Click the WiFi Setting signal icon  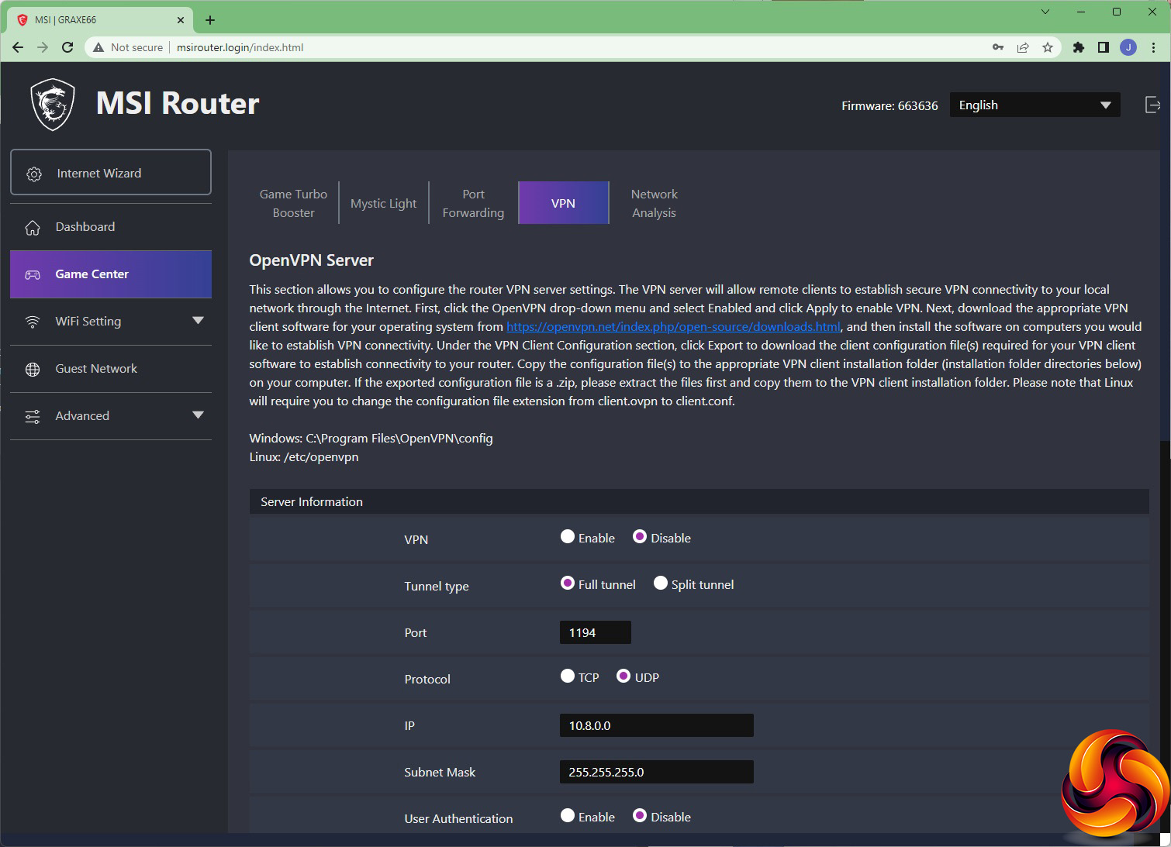pyautogui.click(x=33, y=322)
